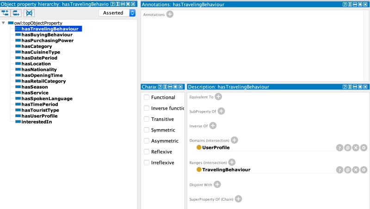Select hasTimePeriod property
The image size is (370, 209).
(39, 104)
